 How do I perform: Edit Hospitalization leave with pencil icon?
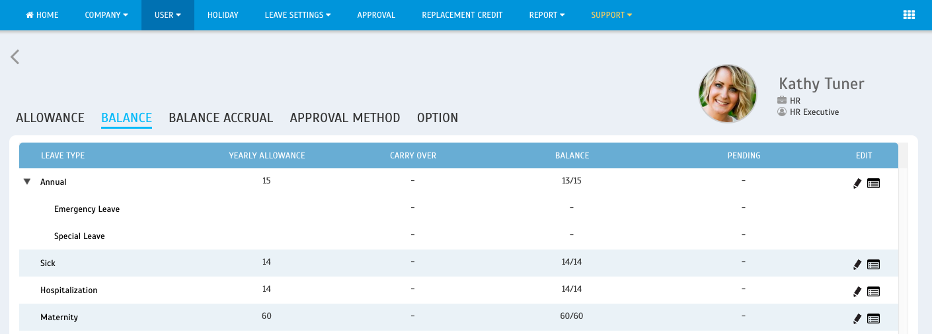[x=857, y=292]
